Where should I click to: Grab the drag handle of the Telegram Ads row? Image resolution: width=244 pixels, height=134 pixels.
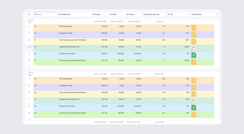27,47
